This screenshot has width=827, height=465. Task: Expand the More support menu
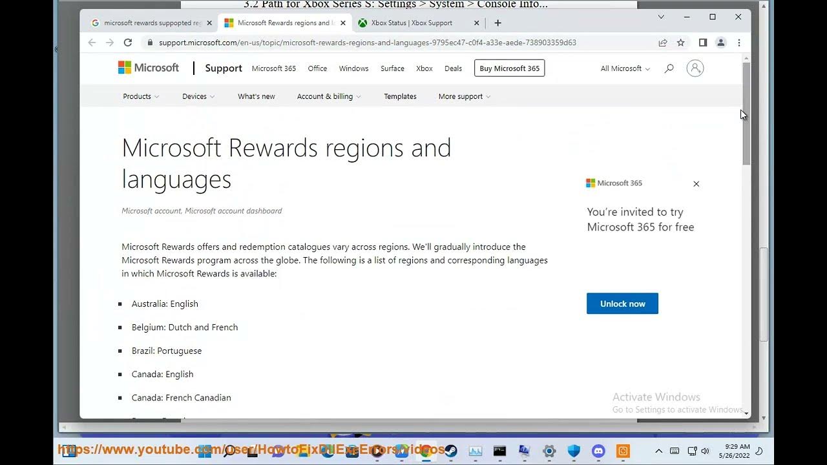(x=465, y=96)
